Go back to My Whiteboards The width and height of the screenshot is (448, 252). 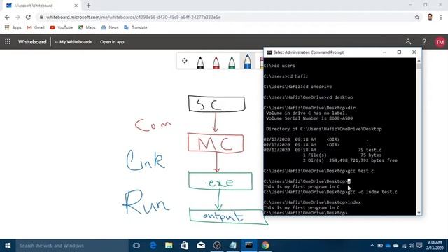point(73,42)
